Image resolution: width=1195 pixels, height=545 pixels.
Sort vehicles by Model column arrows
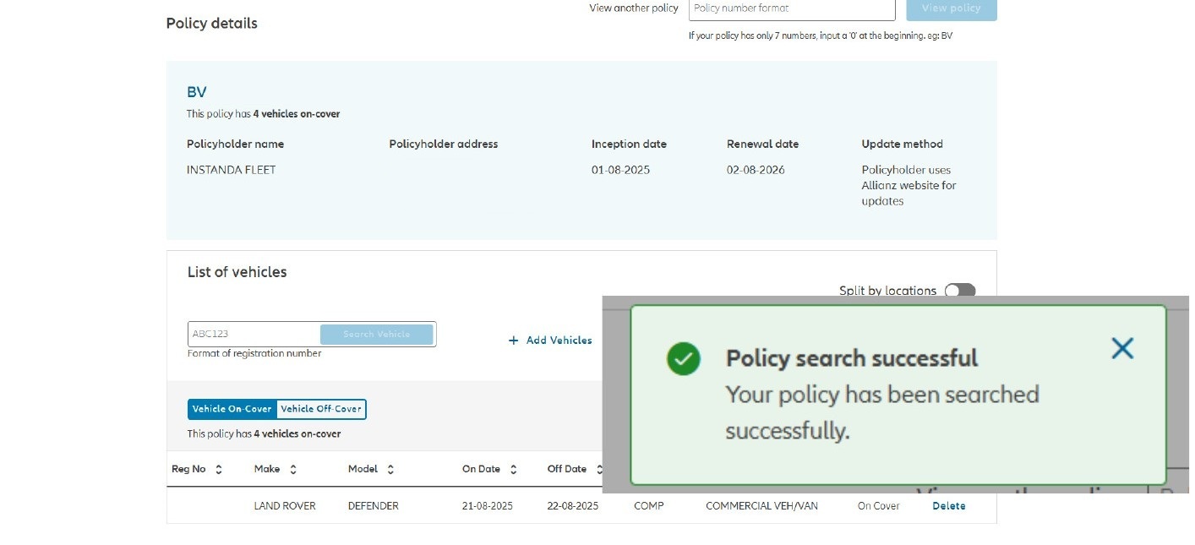(x=390, y=470)
